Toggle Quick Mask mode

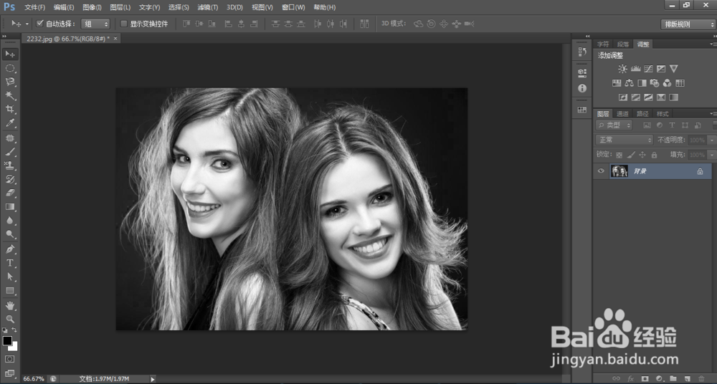point(9,360)
